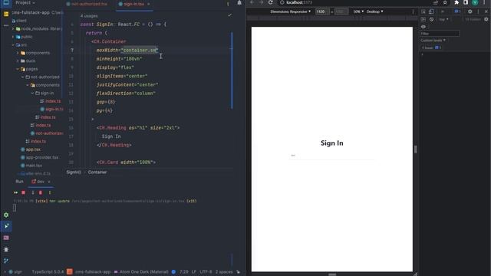
Task: Open the notifications bell in the IDE
Action: [239, 3]
